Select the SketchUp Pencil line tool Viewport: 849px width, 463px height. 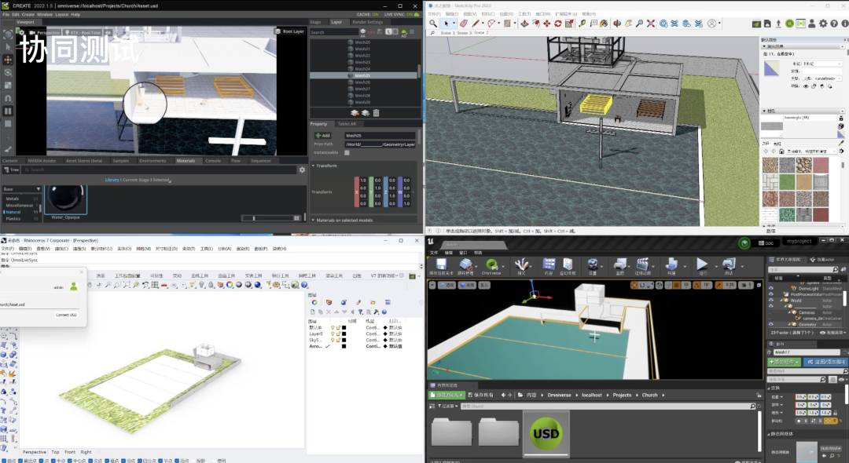pyautogui.click(x=476, y=24)
